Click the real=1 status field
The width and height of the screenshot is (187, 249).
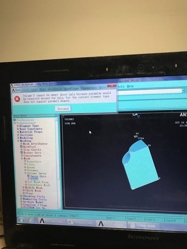[x=153, y=220]
